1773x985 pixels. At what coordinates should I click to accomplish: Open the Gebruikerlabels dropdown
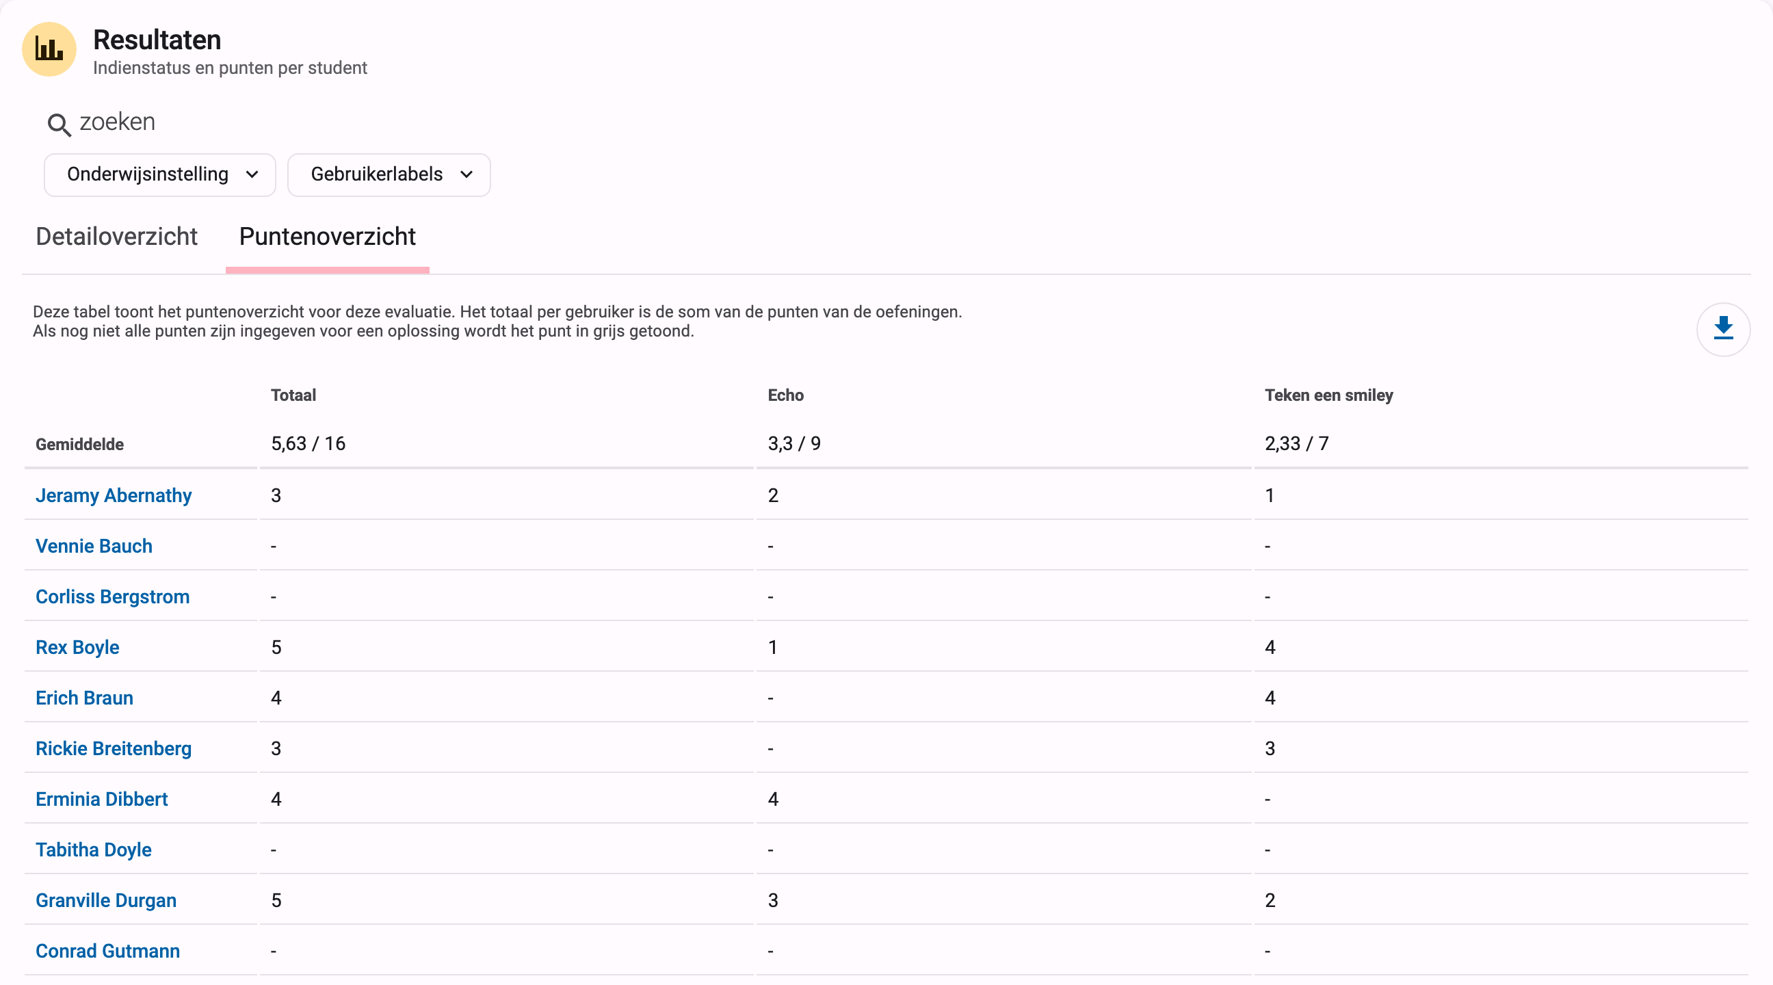(389, 175)
